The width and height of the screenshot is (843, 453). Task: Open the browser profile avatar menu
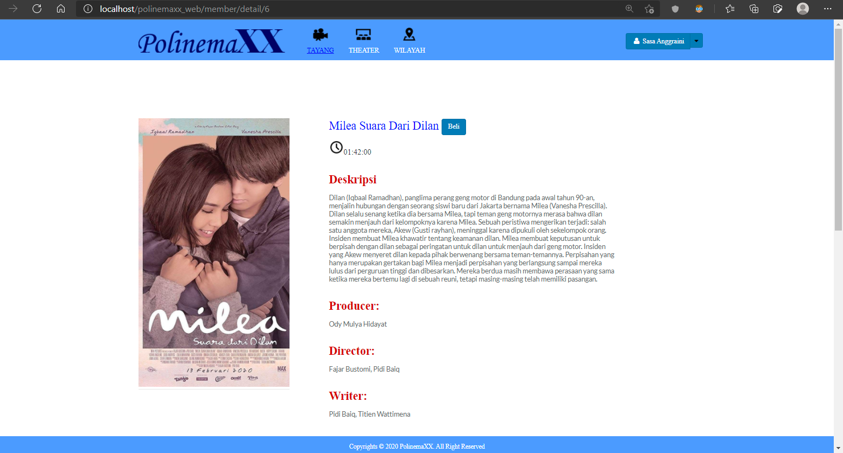pos(803,9)
